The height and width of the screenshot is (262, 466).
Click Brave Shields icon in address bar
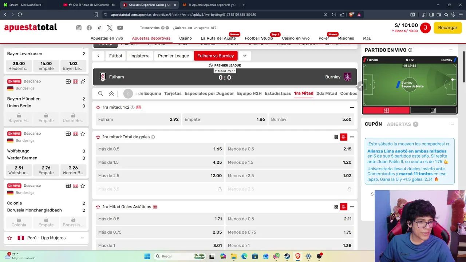pyautogui.click(x=351, y=15)
